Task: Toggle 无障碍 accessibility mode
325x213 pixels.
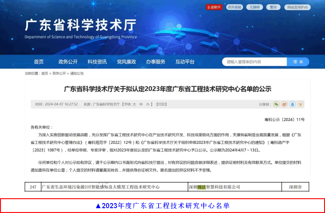Action: tap(254, 7)
